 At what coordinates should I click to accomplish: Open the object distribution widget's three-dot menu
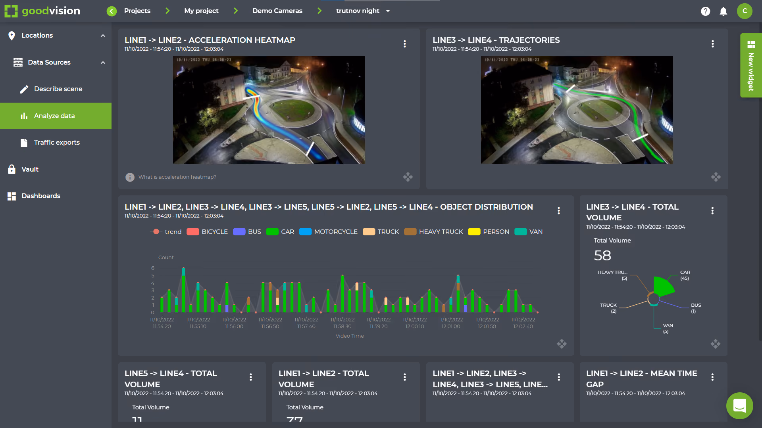[559, 210]
